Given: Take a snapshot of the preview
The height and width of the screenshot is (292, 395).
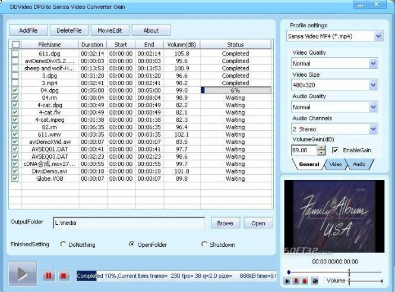Looking at the screenshot, I should tap(315, 281).
